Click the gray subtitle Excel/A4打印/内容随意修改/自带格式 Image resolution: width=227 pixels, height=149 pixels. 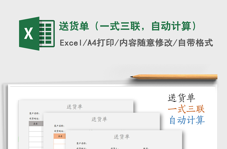[x=136, y=43]
